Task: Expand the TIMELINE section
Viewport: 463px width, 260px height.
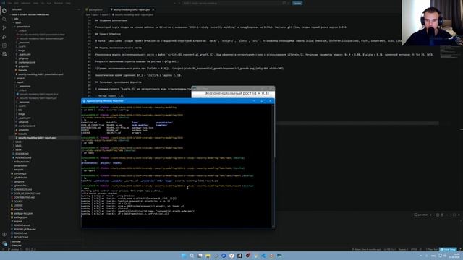Action: [17, 246]
